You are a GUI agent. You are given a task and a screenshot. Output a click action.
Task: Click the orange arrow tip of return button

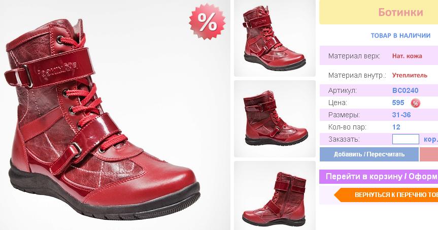(338, 195)
